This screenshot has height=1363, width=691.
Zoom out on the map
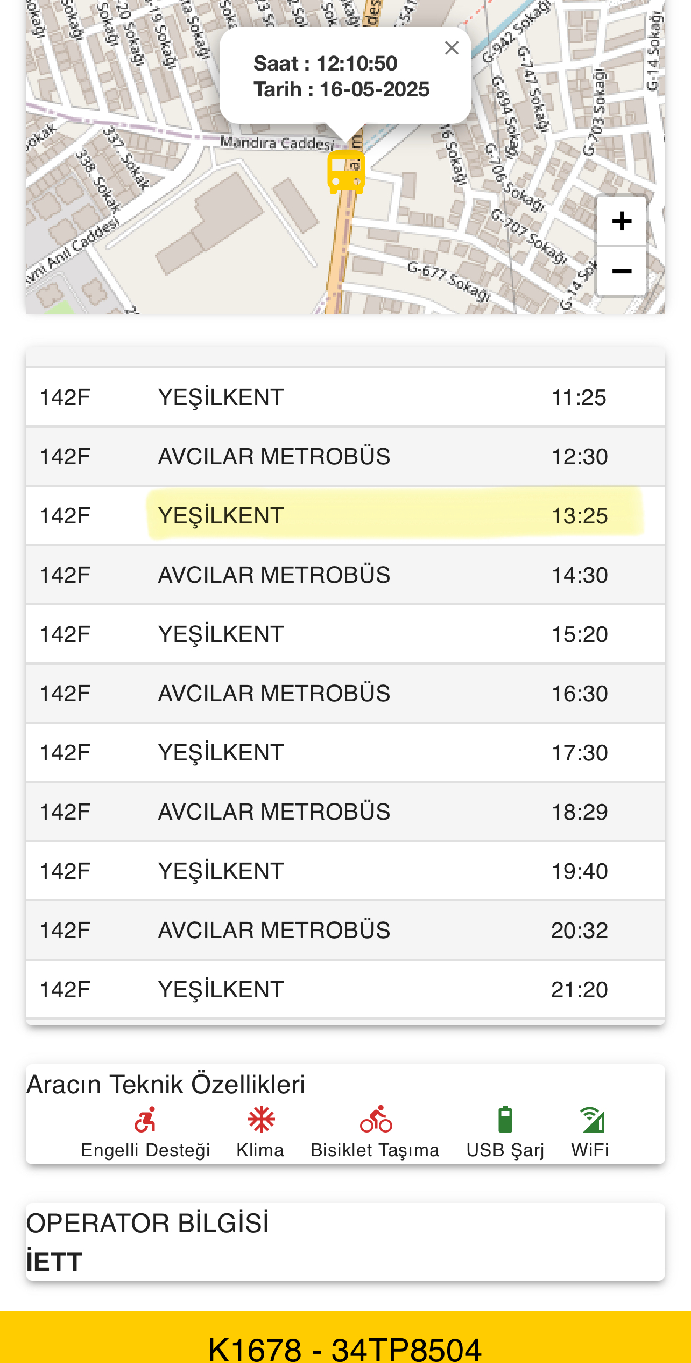tap(622, 271)
